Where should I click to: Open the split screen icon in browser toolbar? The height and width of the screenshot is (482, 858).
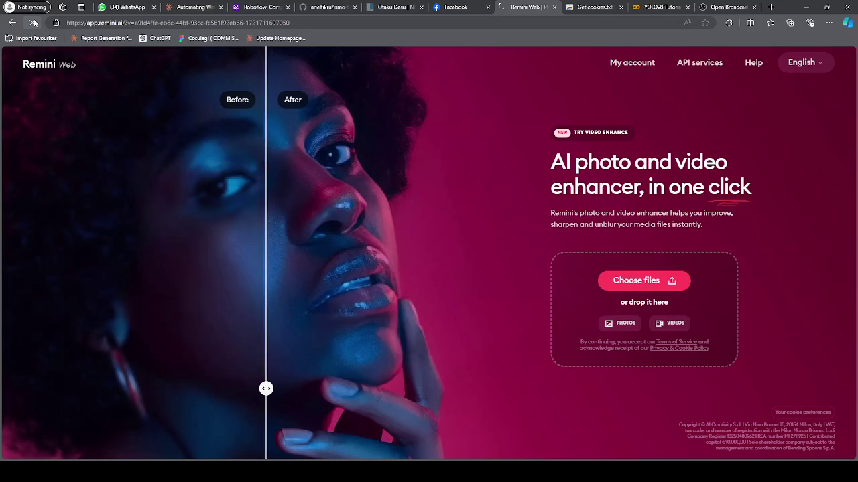[750, 22]
